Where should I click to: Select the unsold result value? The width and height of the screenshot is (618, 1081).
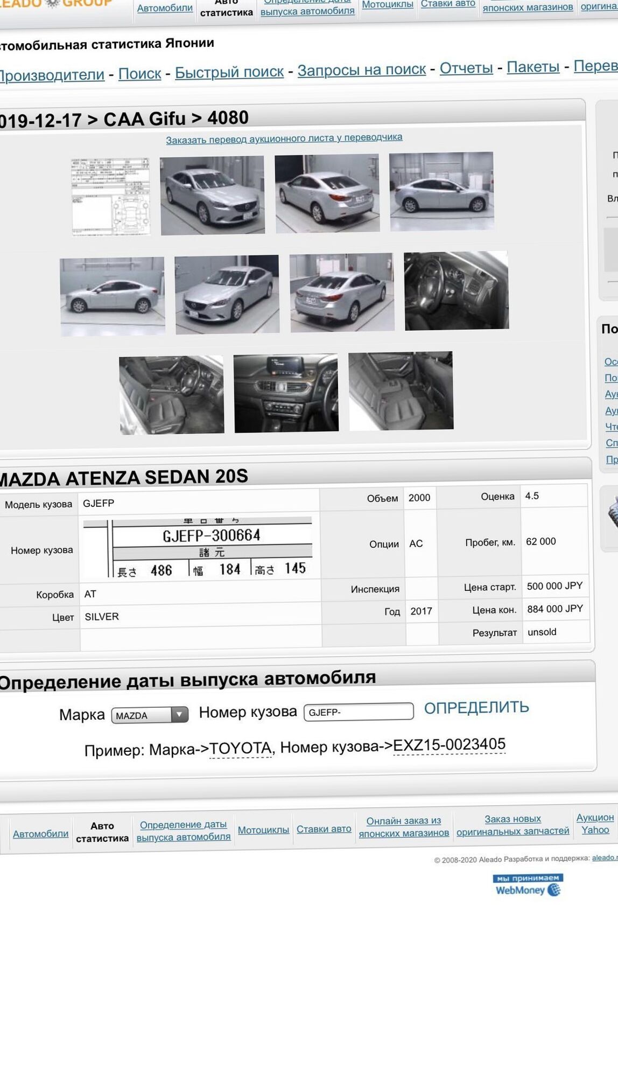(542, 632)
